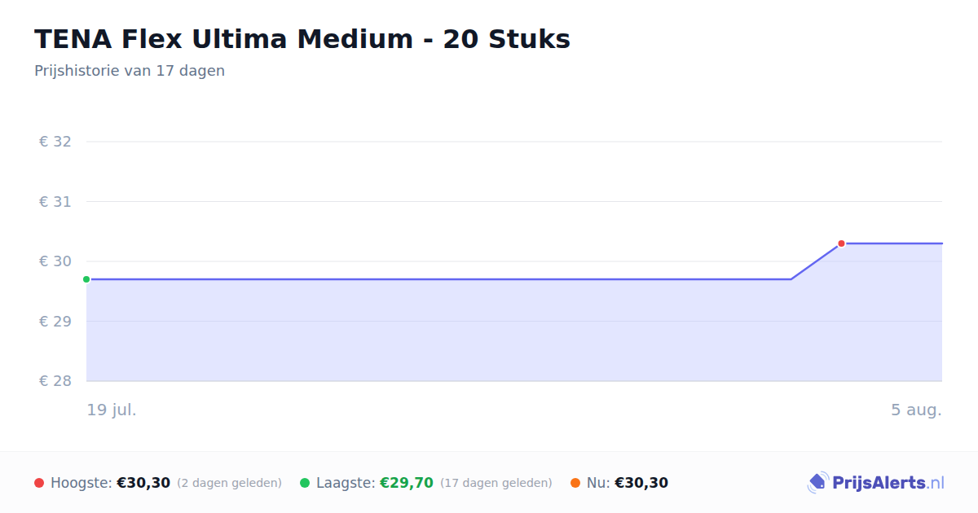978x513 pixels.
Task: Click the green lowest-price marker on the chart
Action: (86, 279)
